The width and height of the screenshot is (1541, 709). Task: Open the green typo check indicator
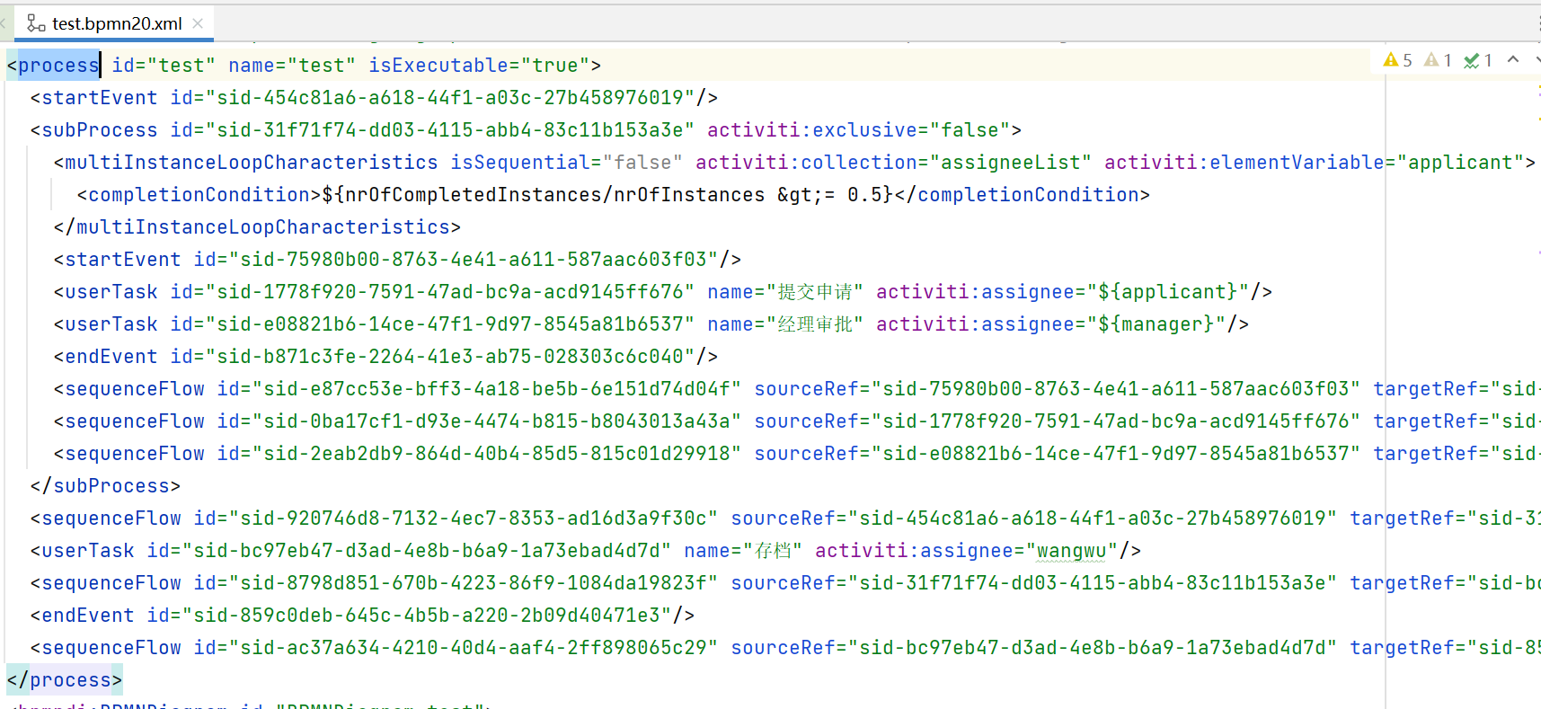pos(1478,60)
